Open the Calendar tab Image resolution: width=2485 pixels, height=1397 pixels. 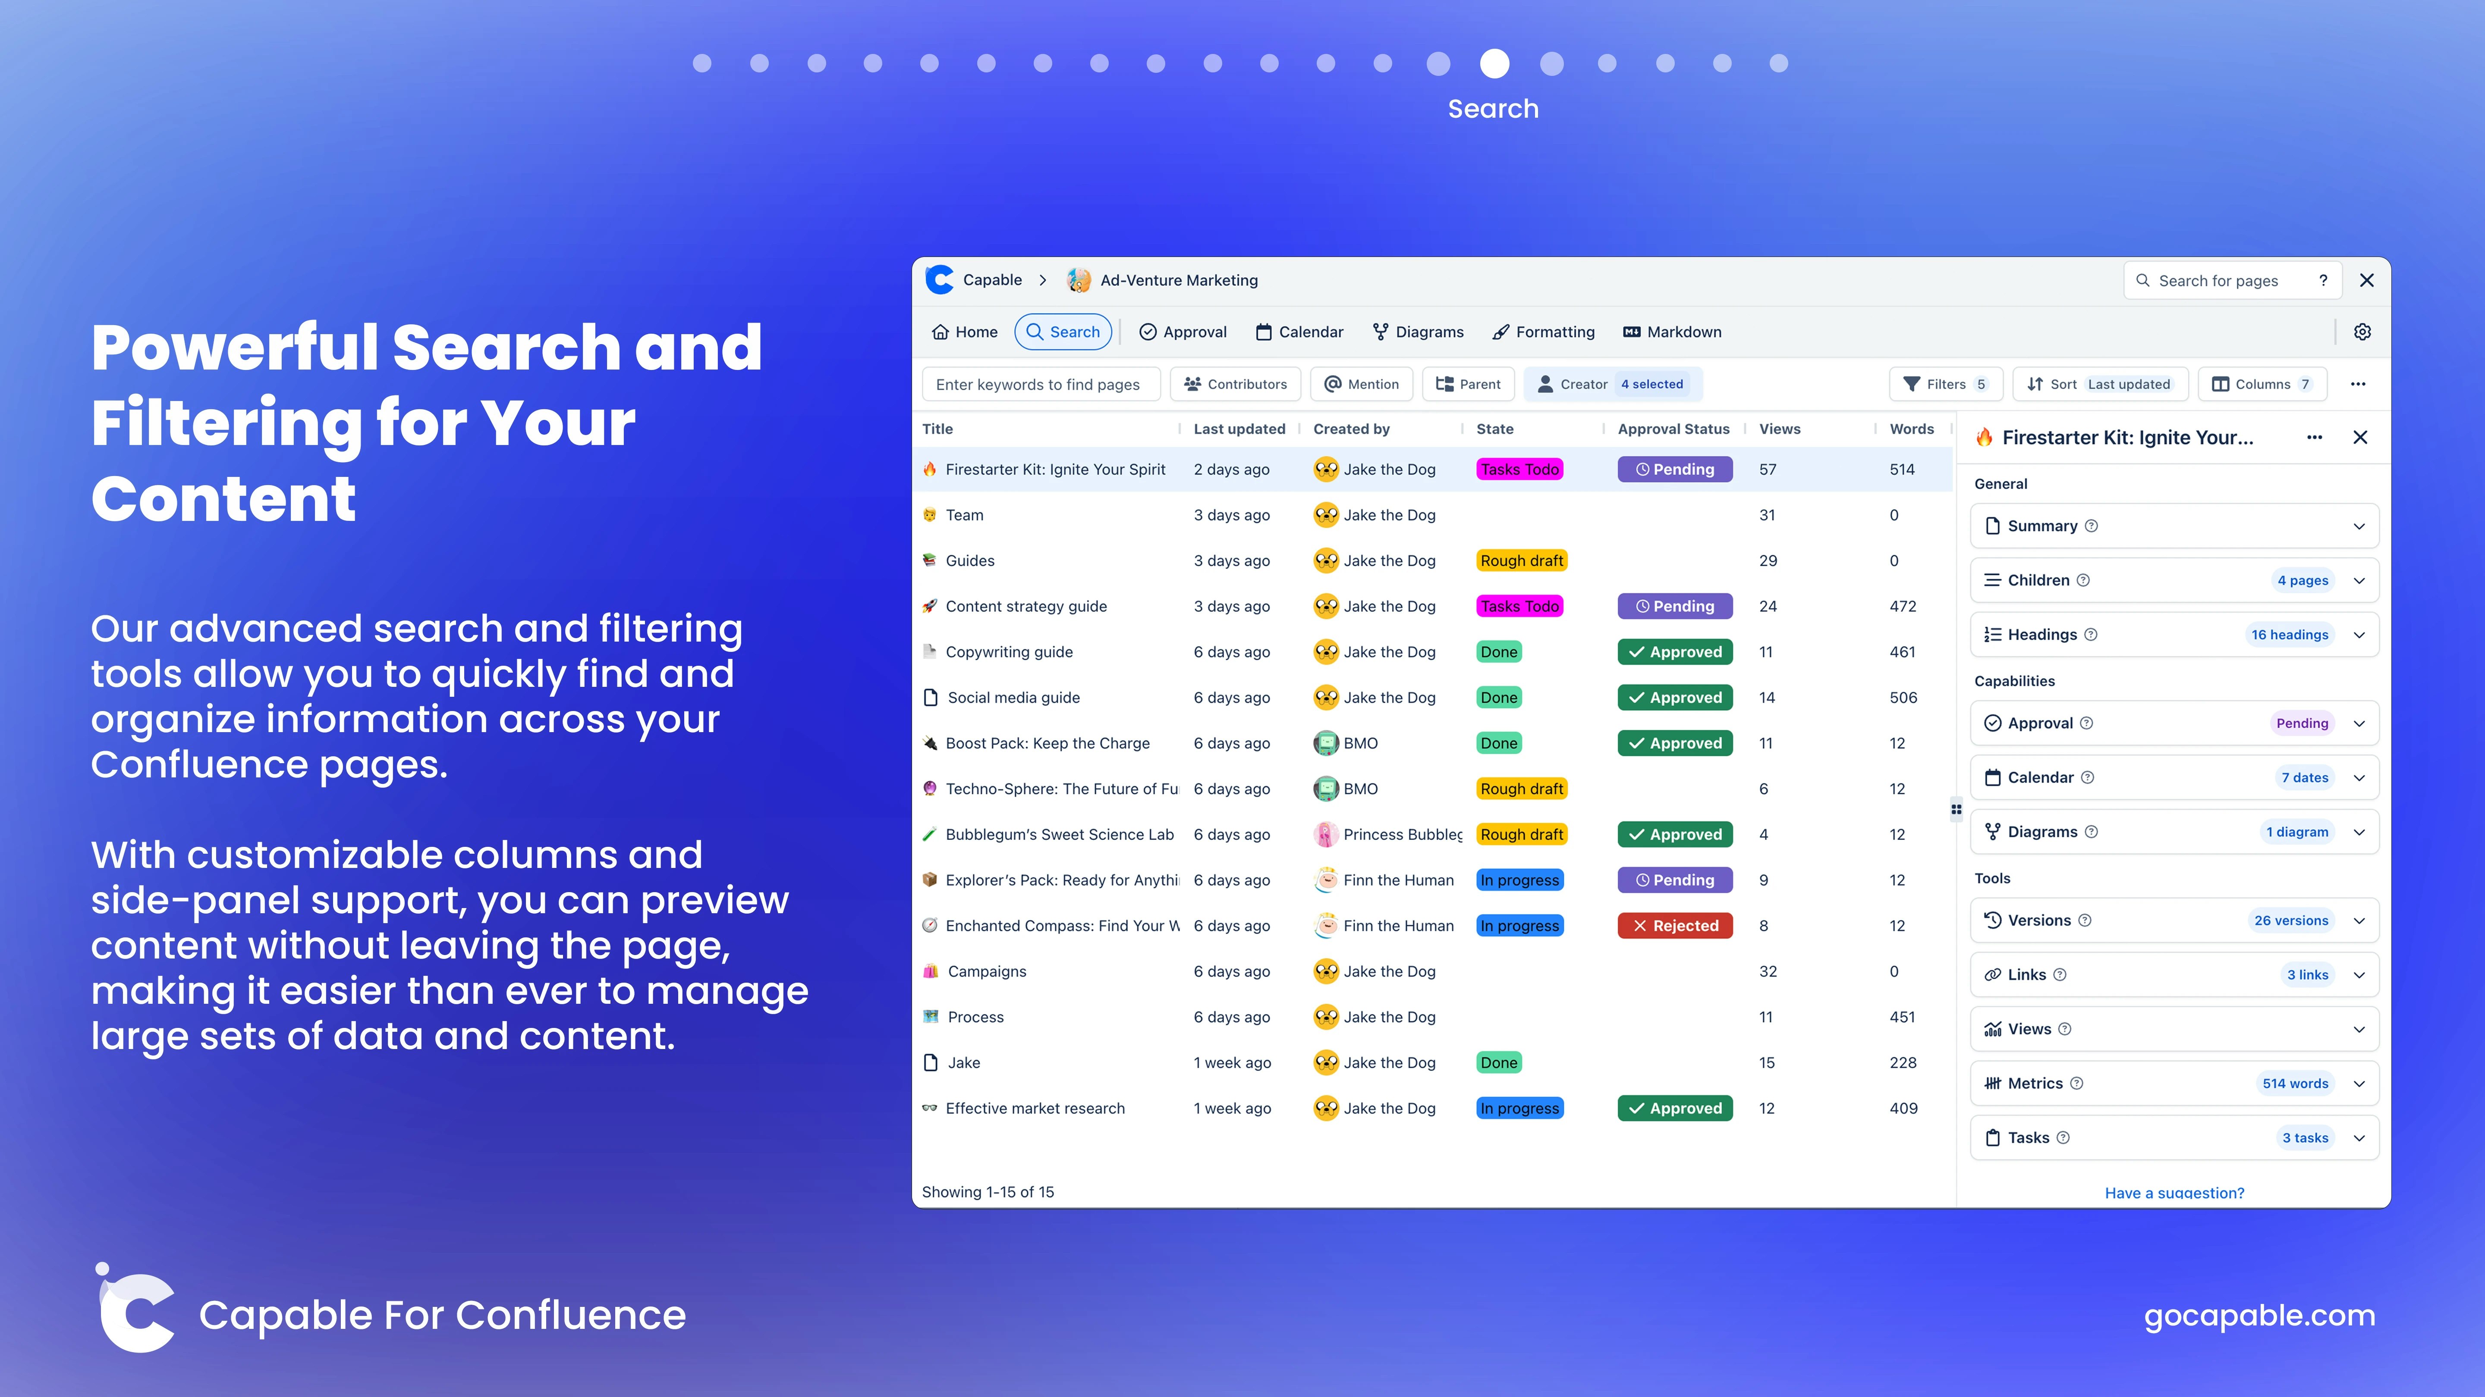pos(1299,332)
